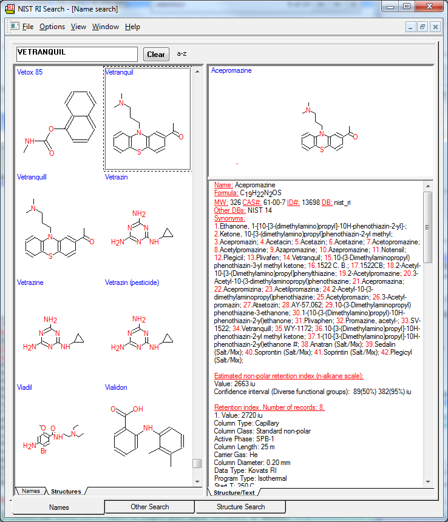Click the name search input field
Viewport: 448px width, 522px height.
tap(77, 54)
